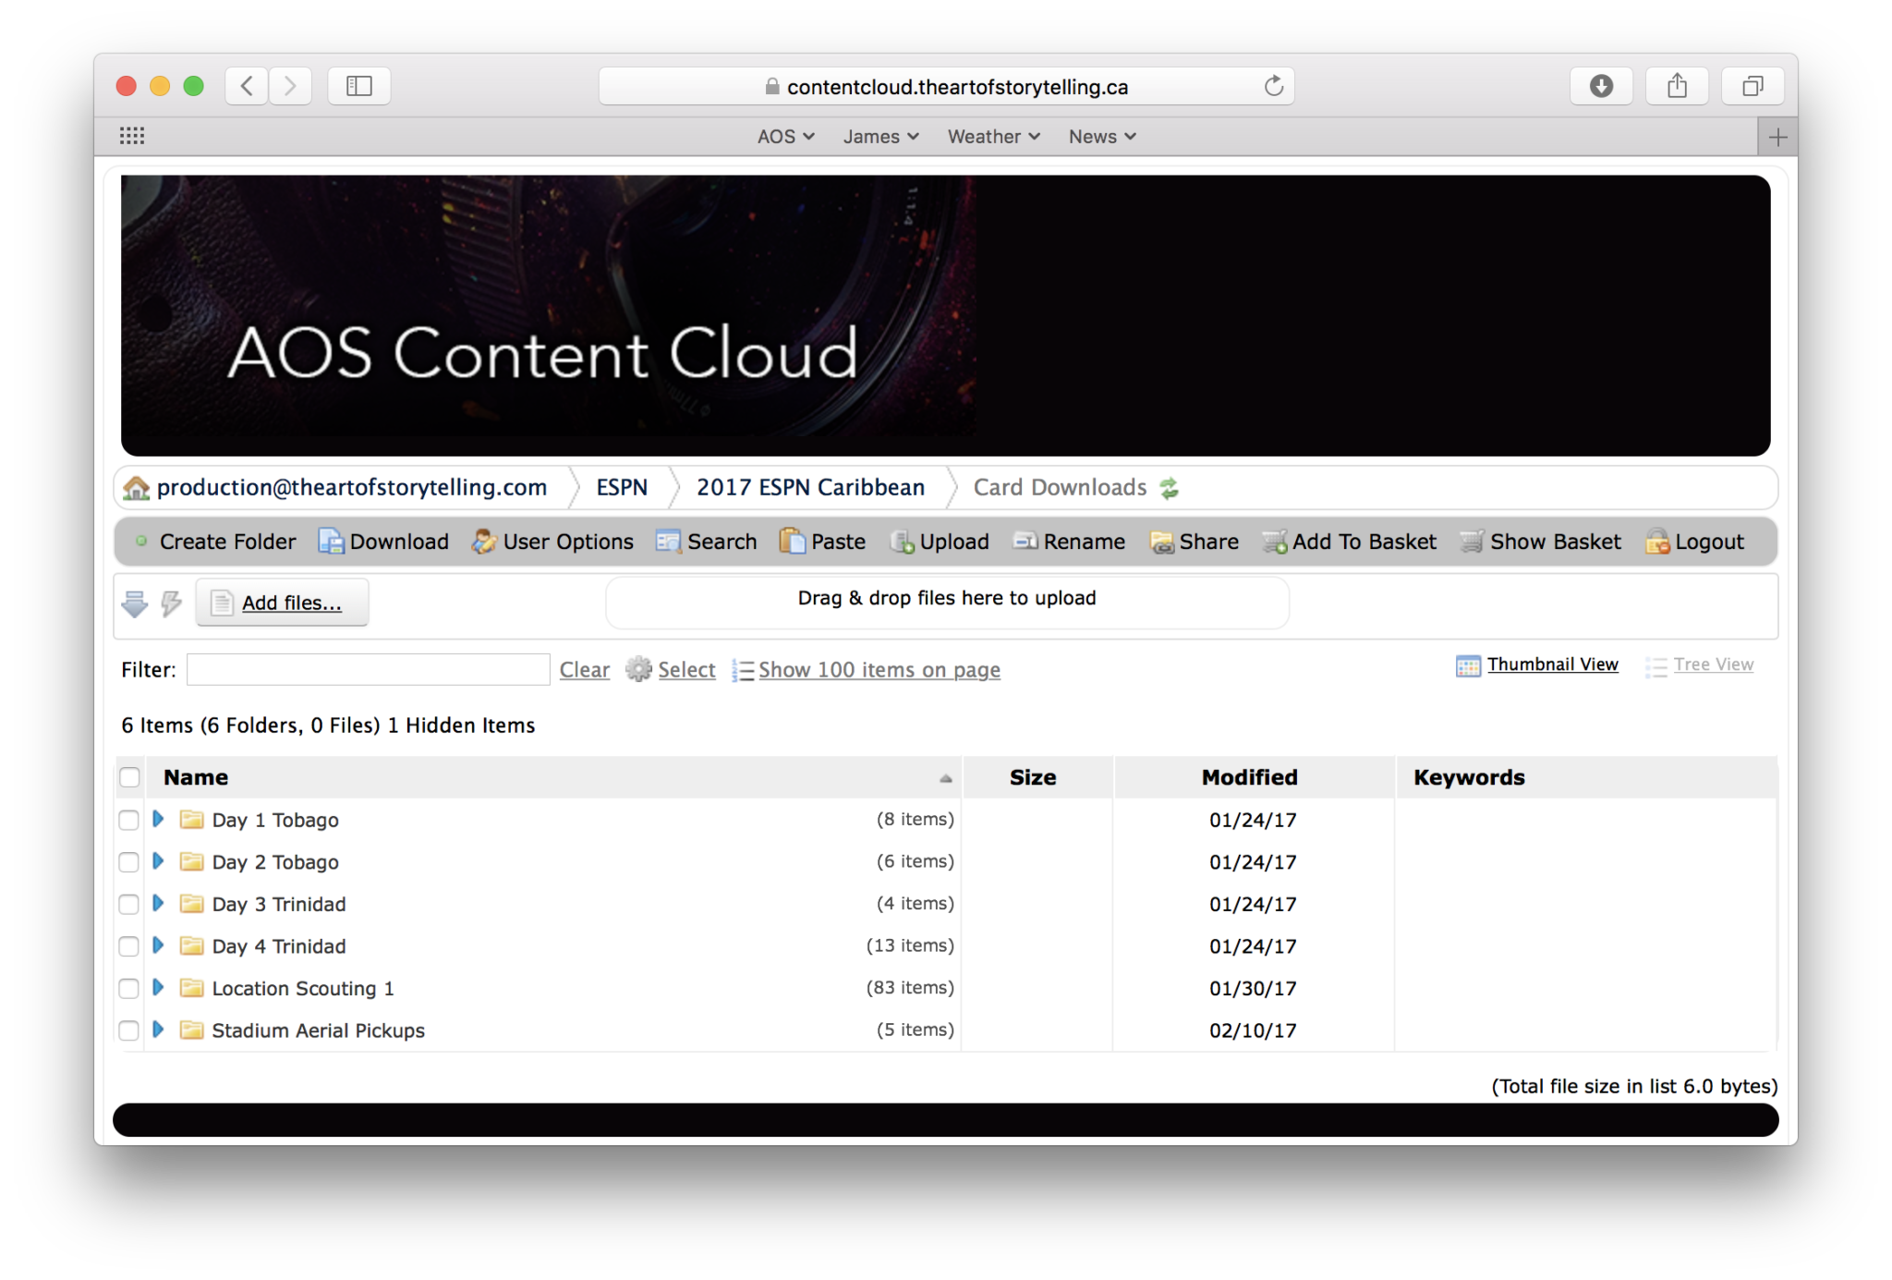Expand the Day 3 Trinidad folder arrow
This screenshot has width=1892, height=1280.
pyautogui.click(x=158, y=903)
